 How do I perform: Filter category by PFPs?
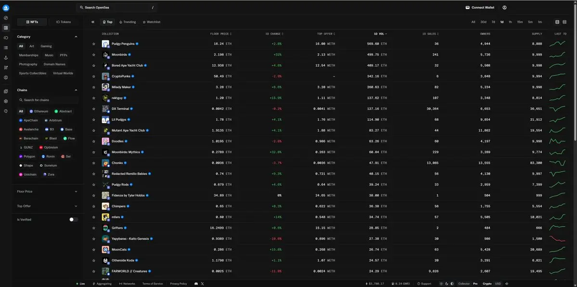[64, 55]
